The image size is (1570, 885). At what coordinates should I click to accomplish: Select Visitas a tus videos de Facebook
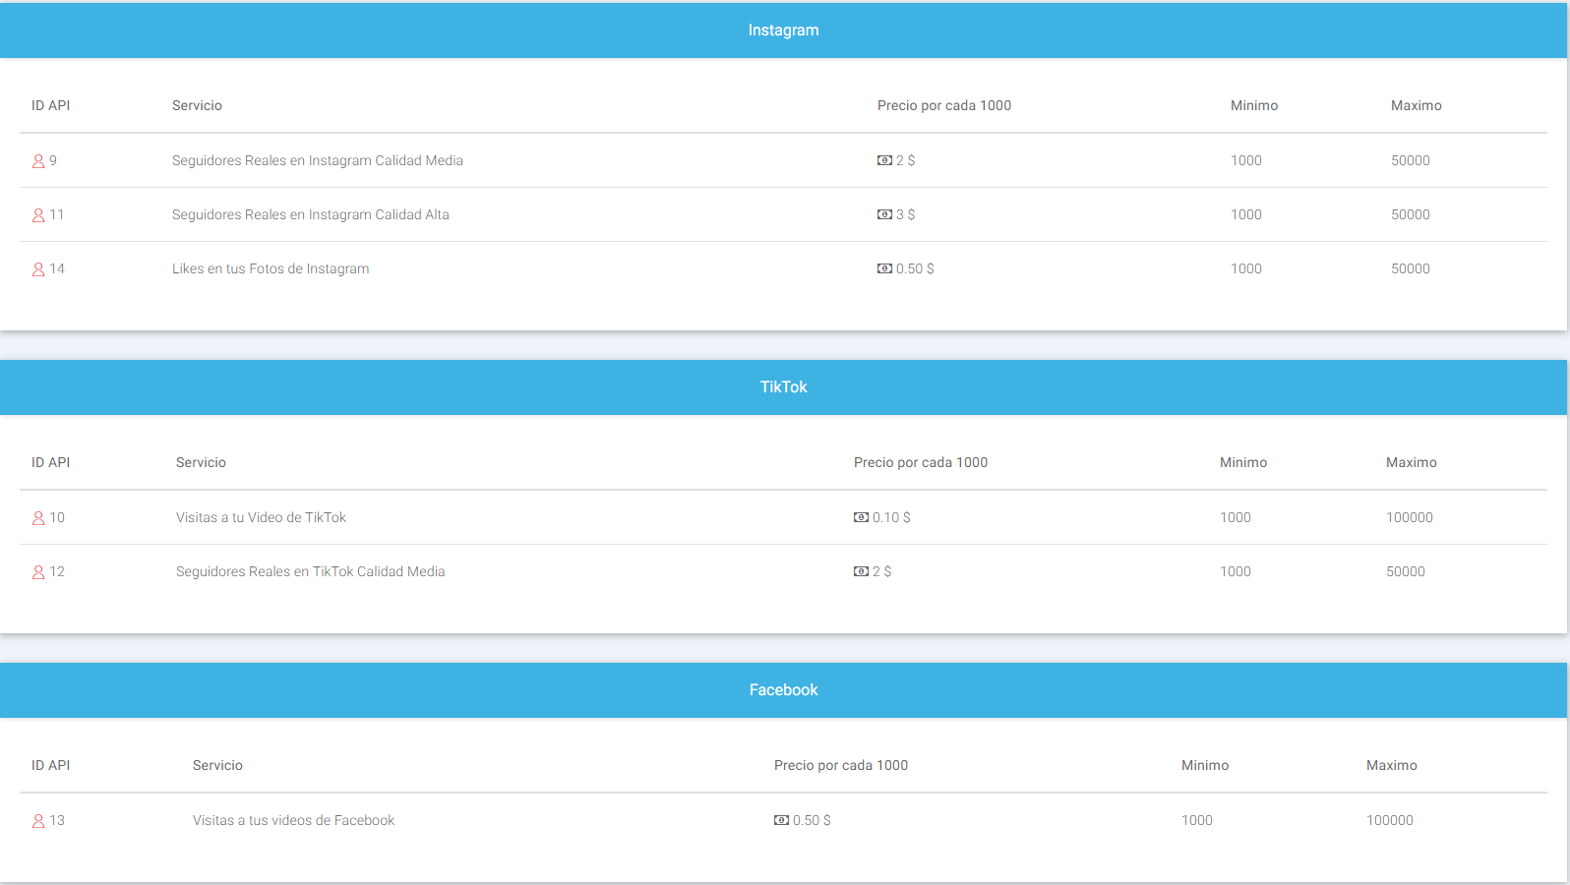click(x=293, y=820)
